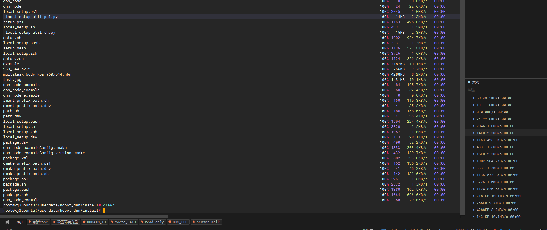Screen dimensions: 547x230
Task: Run the 设置环境变量 quick command
Action: [65, 222]
